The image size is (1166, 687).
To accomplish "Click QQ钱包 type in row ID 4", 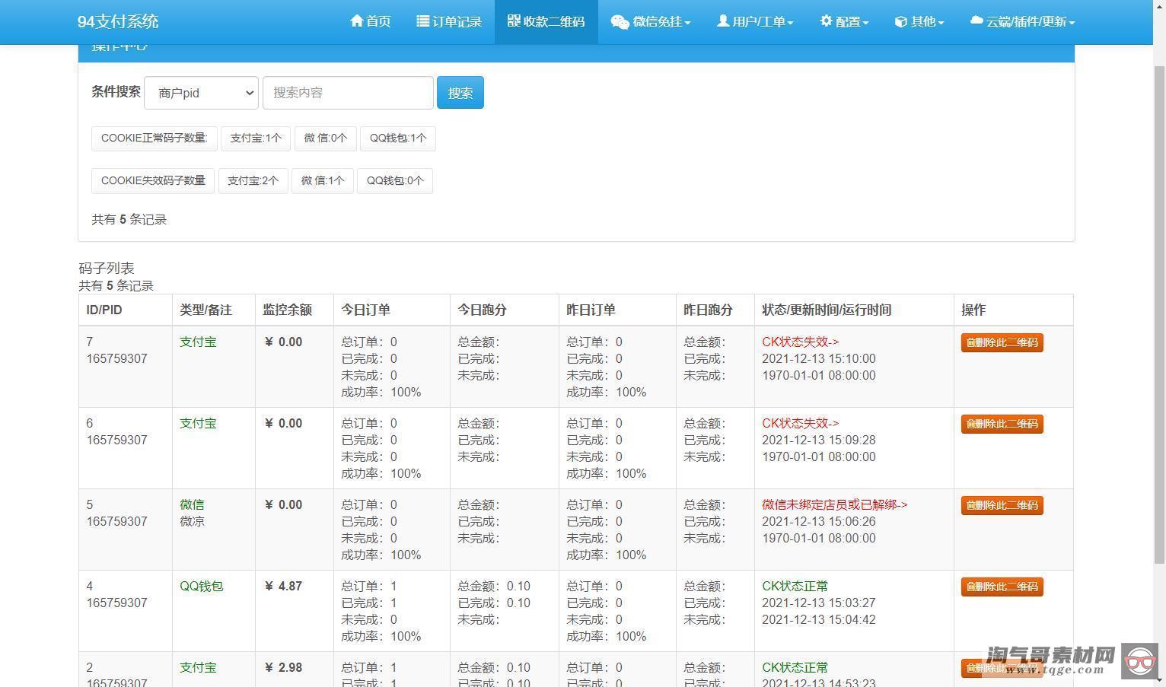I will point(201,587).
